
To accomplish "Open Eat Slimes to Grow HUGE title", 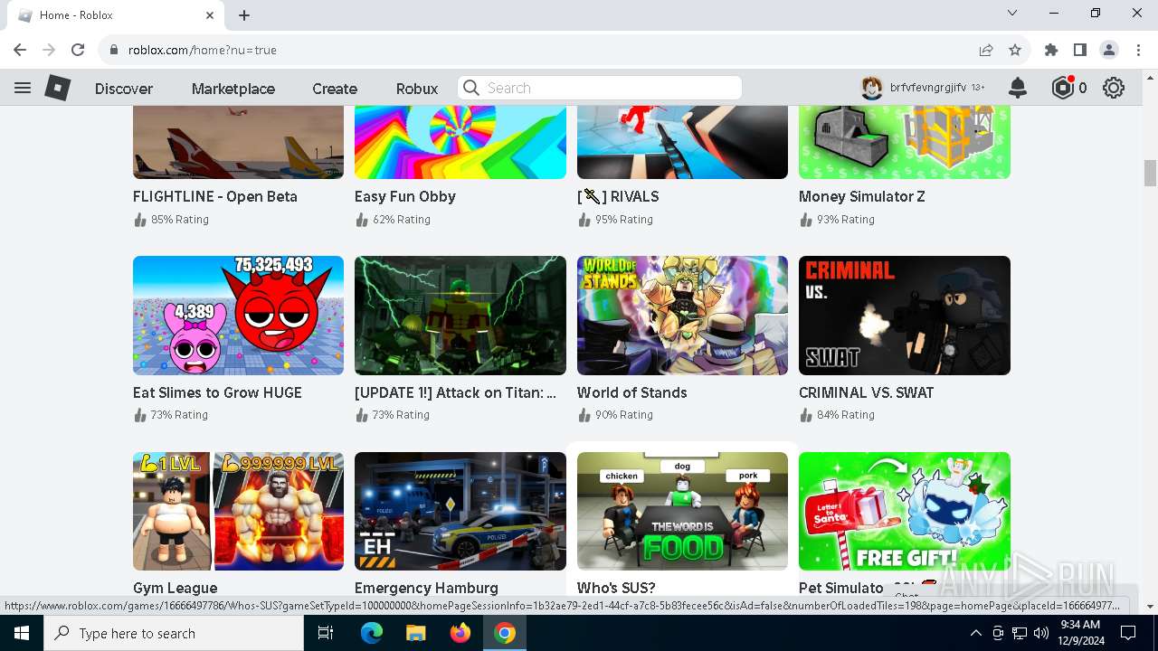I will tap(217, 392).
